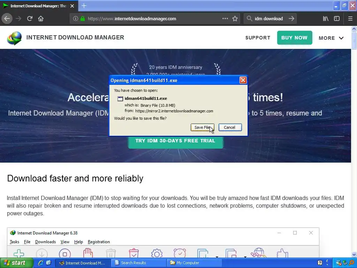Cancel the idman641build11.exe download dialog
This screenshot has width=357, height=268.
230,127
